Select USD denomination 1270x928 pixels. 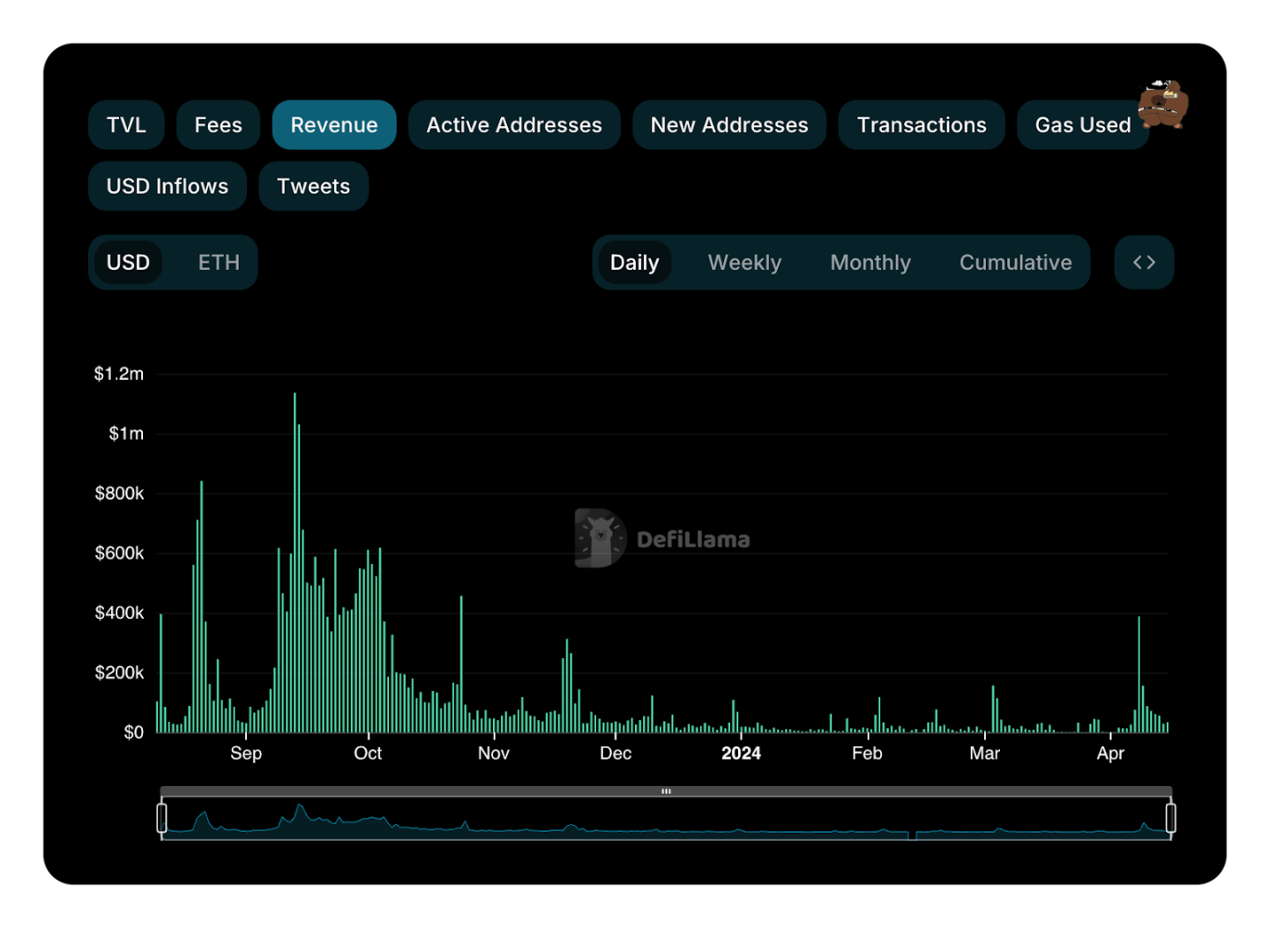128,263
